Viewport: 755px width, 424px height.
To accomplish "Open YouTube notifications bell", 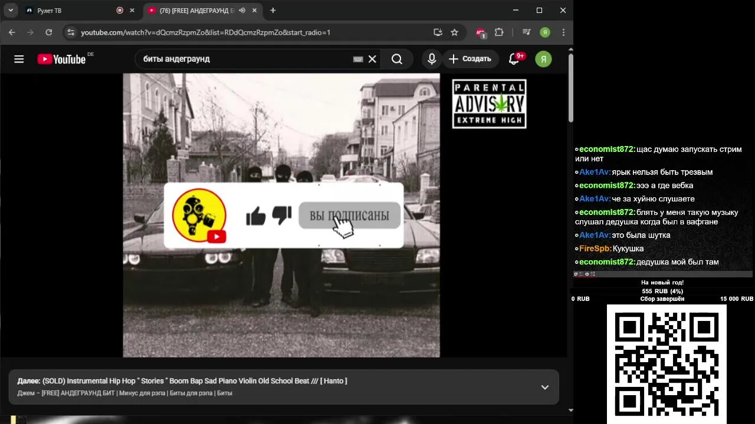I will click(x=514, y=59).
